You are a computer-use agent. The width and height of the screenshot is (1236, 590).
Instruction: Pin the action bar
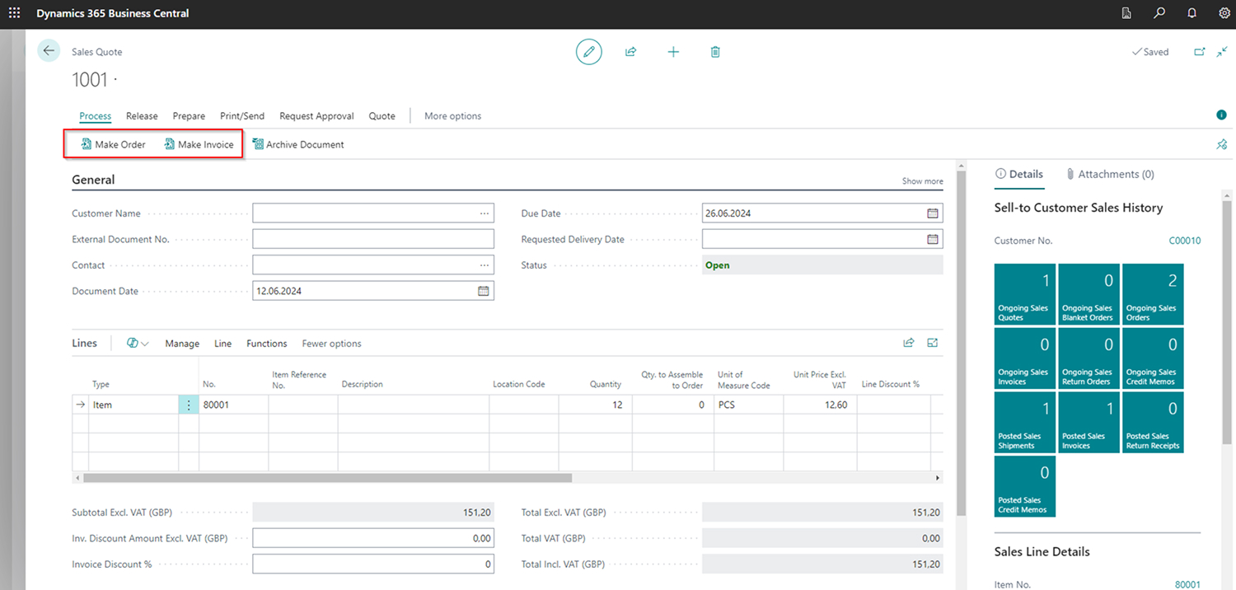coord(1221,144)
